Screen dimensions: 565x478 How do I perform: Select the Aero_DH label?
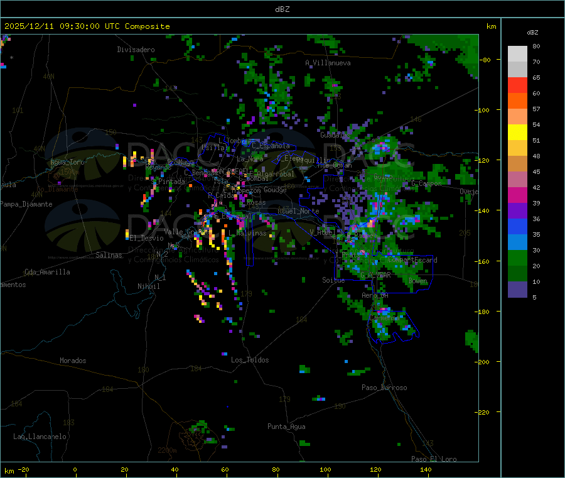375,295
